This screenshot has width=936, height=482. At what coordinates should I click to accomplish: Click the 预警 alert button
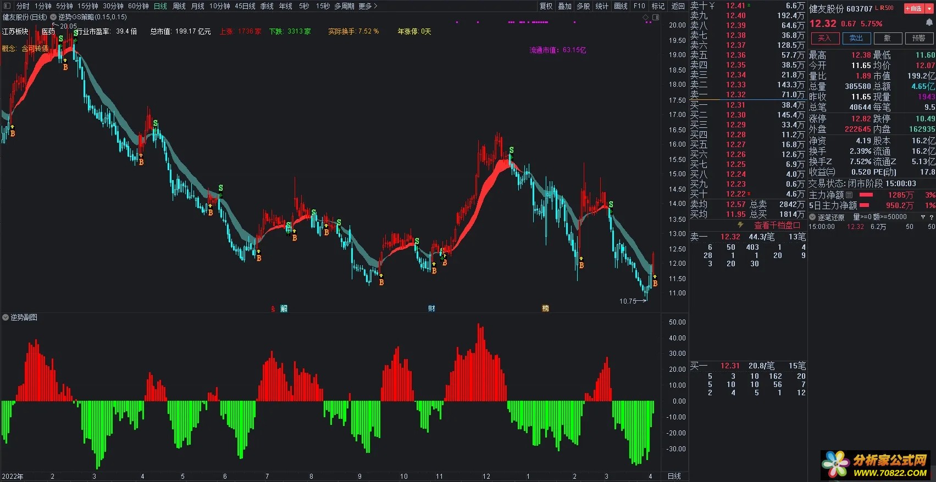(x=919, y=38)
